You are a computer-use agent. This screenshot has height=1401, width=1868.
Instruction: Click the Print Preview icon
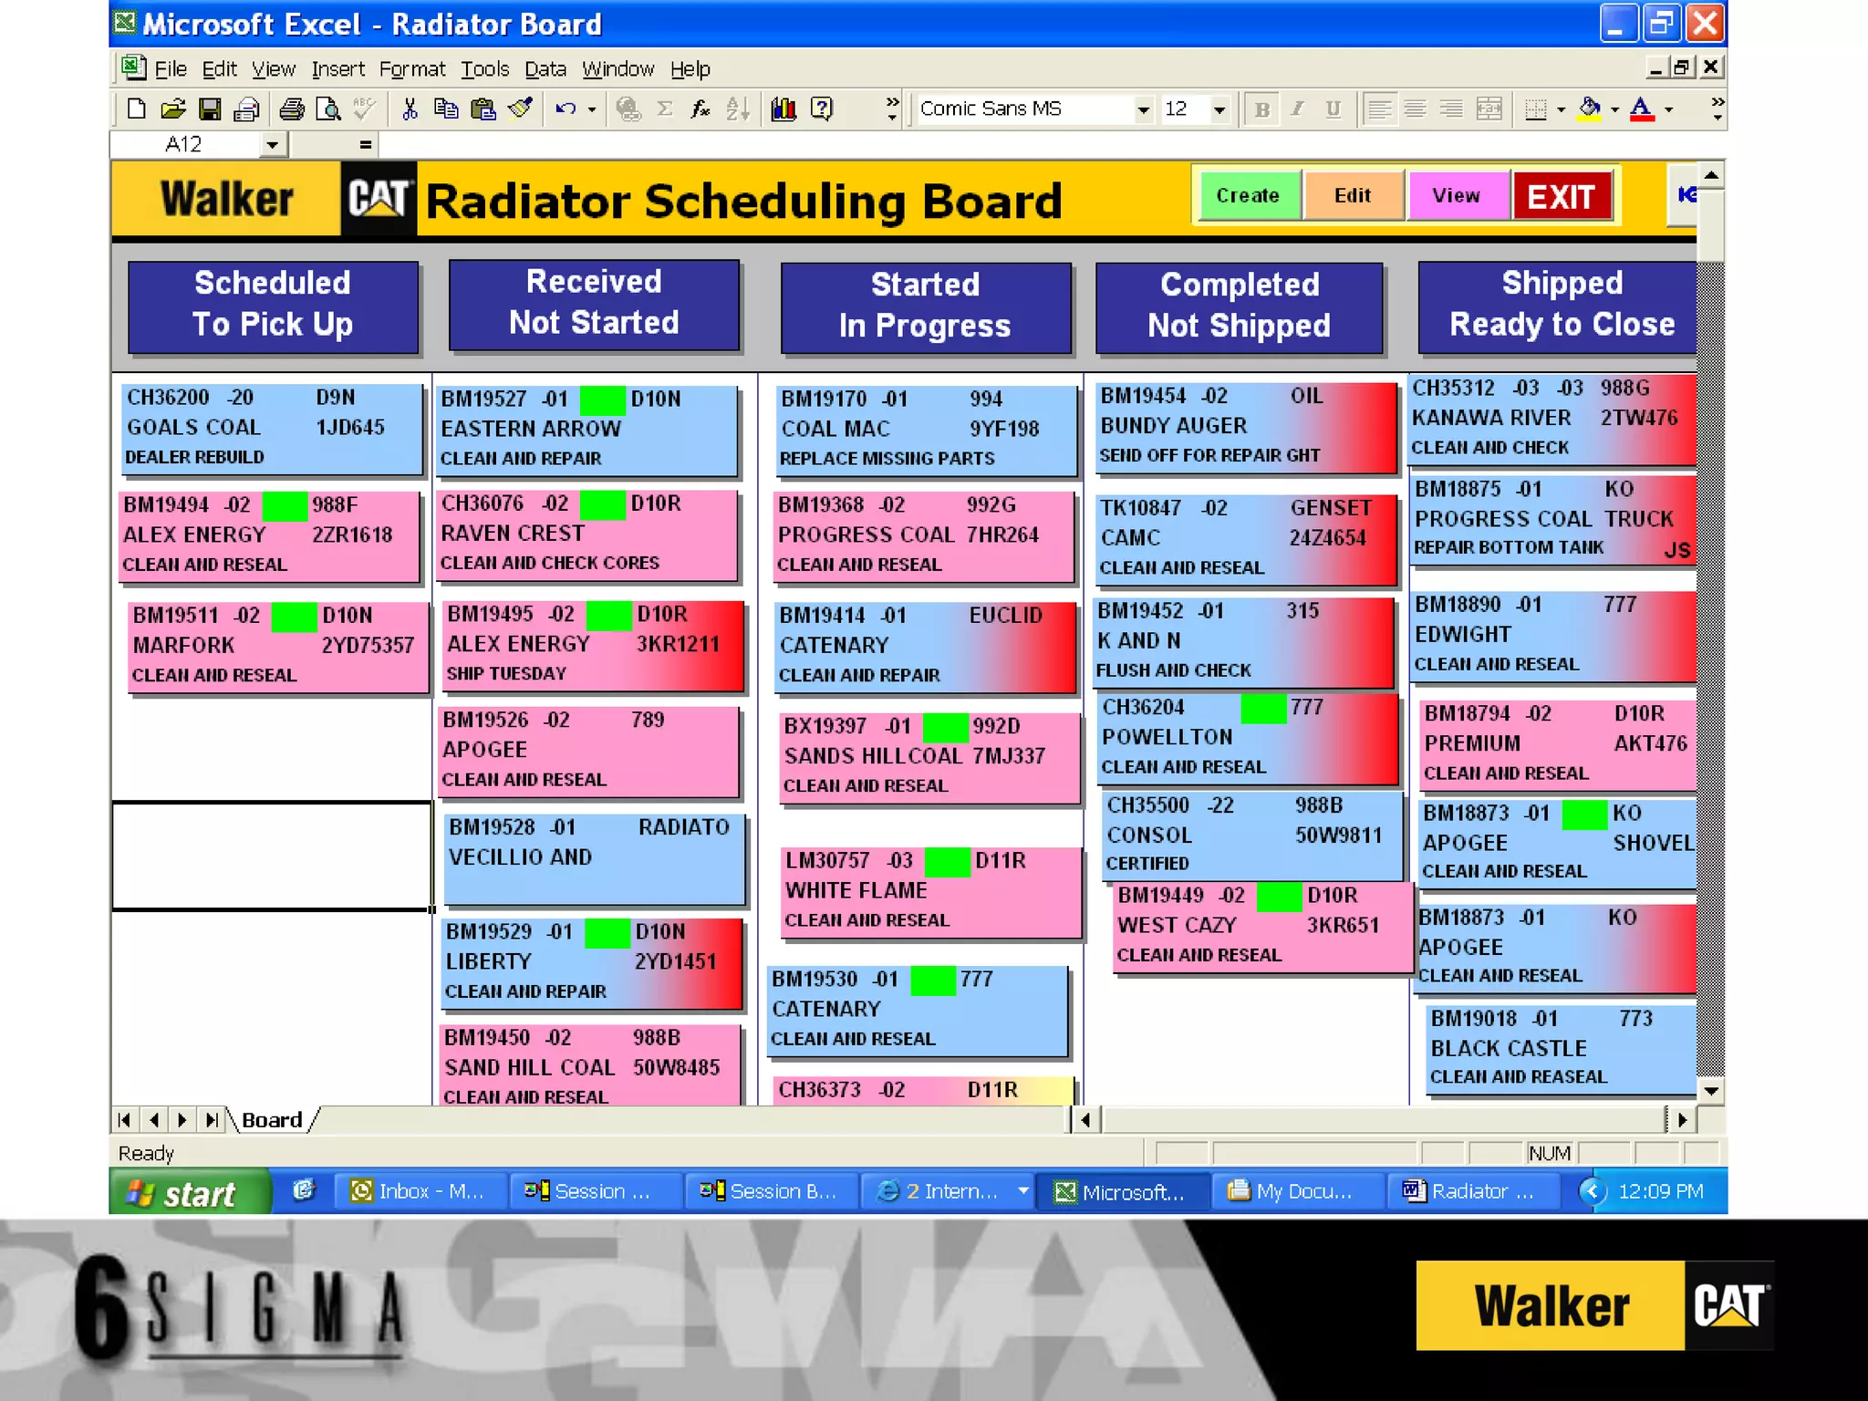tap(328, 109)
